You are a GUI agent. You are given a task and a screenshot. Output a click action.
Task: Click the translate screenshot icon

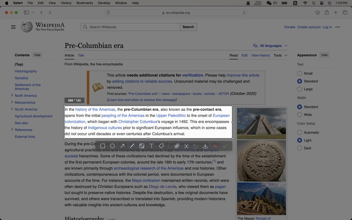(177, 146)
